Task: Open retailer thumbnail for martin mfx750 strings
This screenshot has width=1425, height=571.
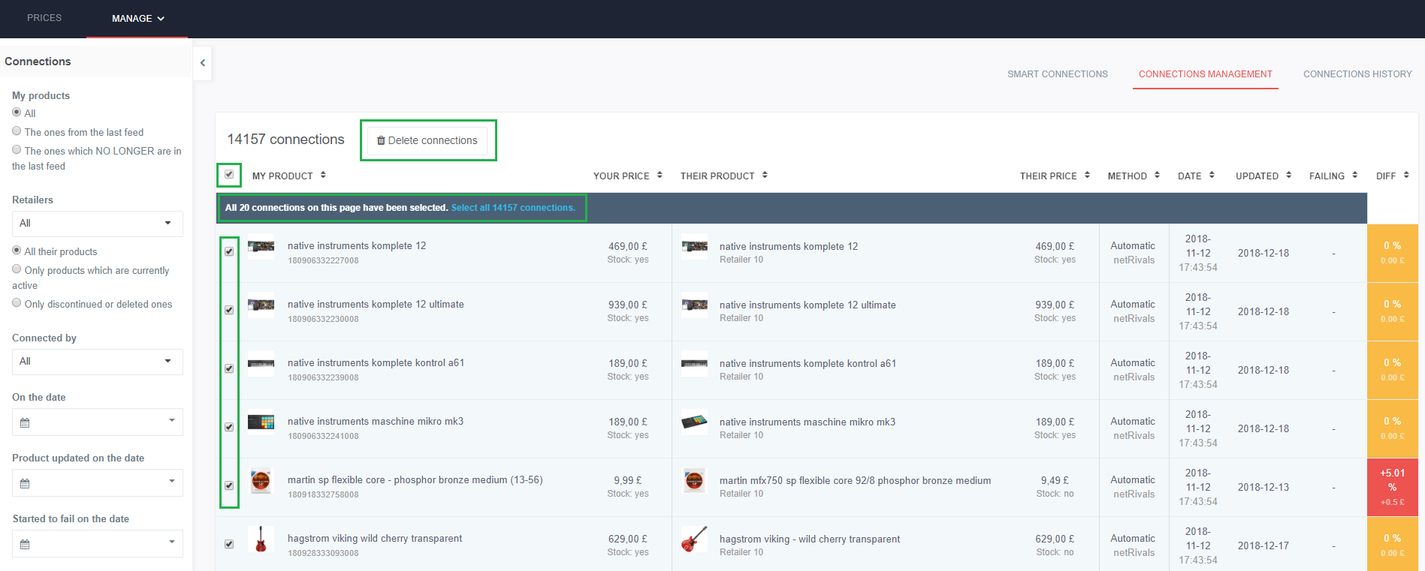Action: 694,480
